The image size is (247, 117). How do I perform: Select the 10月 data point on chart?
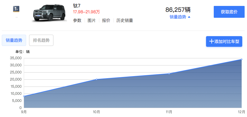pyautogui.click(x=96, y=79)
